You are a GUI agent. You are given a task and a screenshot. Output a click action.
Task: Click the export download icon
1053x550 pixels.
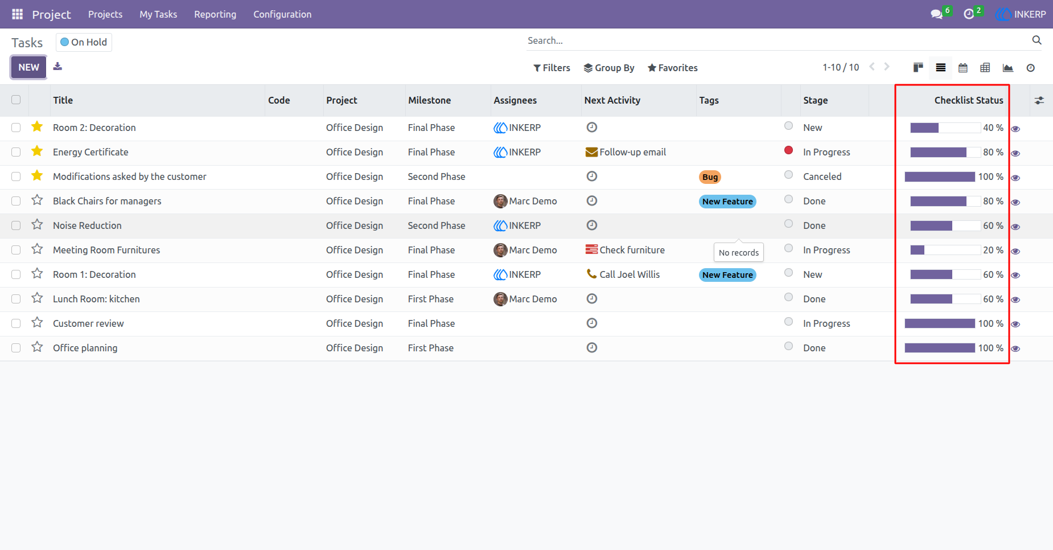pos(57,67)
